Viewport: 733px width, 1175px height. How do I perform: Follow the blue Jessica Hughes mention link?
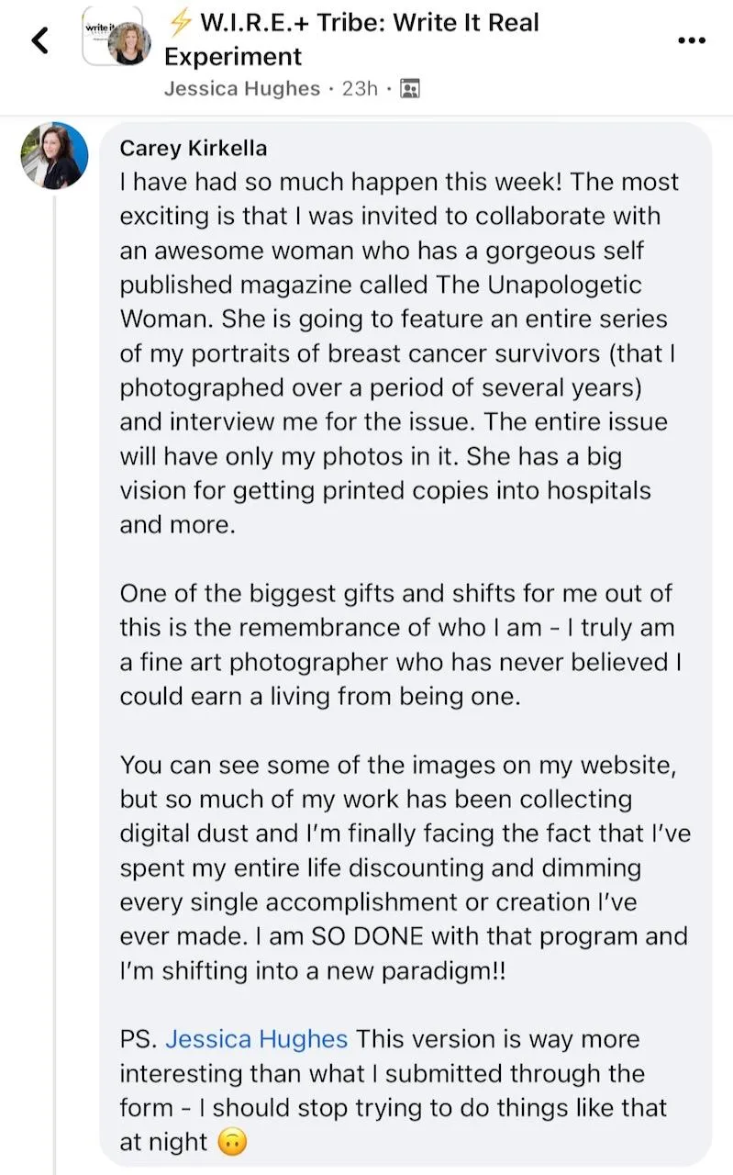point(257,1039)
